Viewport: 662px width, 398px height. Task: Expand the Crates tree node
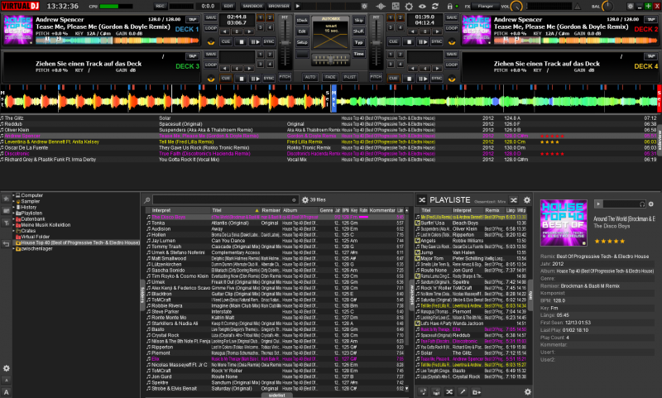tap(13, 231)
